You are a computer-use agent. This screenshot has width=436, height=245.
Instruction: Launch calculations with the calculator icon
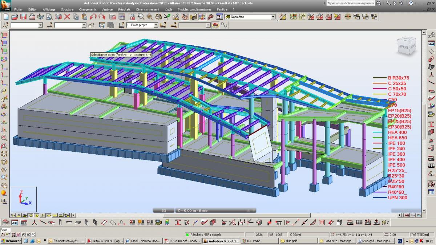(x=113, y=17)
